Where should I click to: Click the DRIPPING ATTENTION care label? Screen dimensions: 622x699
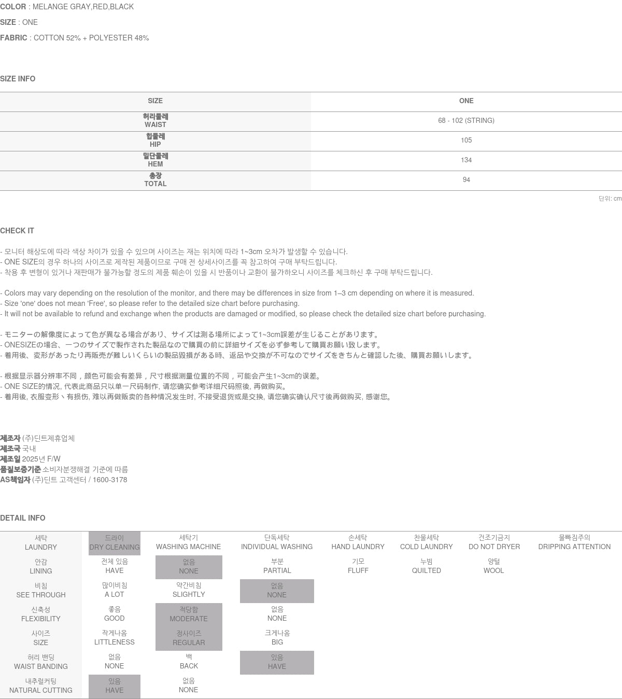[574, 543]
